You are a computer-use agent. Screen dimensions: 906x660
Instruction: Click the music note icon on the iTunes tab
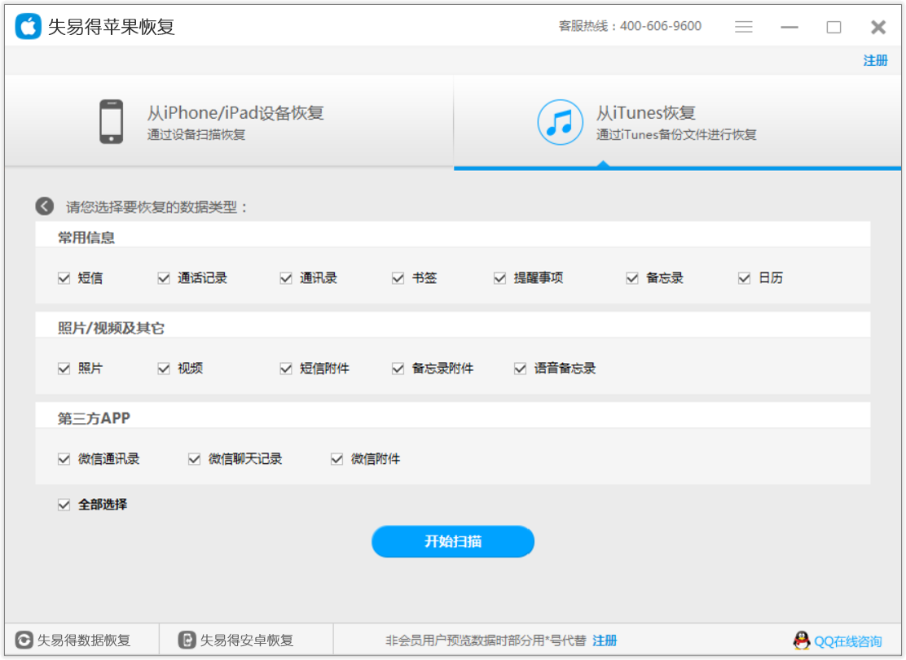561,120
